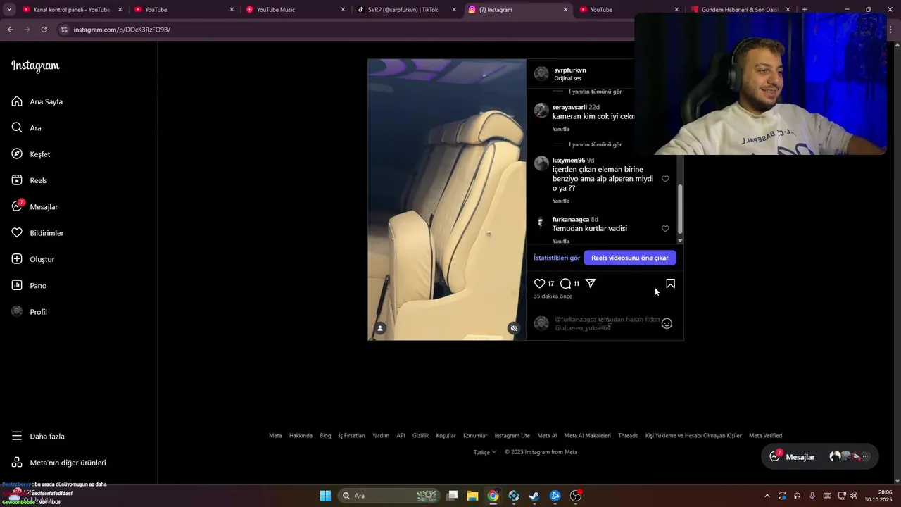Unmute the reel video sound
This screenshot has width=901, height=507.
coord(514,328)
